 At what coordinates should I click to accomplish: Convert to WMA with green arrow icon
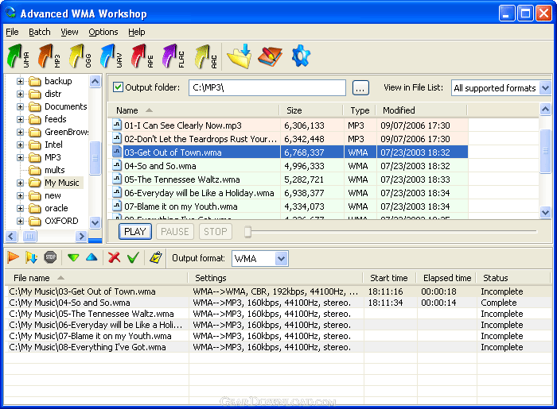pos(18,56)
